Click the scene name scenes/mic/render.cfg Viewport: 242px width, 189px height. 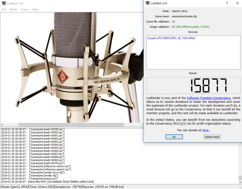184,16
